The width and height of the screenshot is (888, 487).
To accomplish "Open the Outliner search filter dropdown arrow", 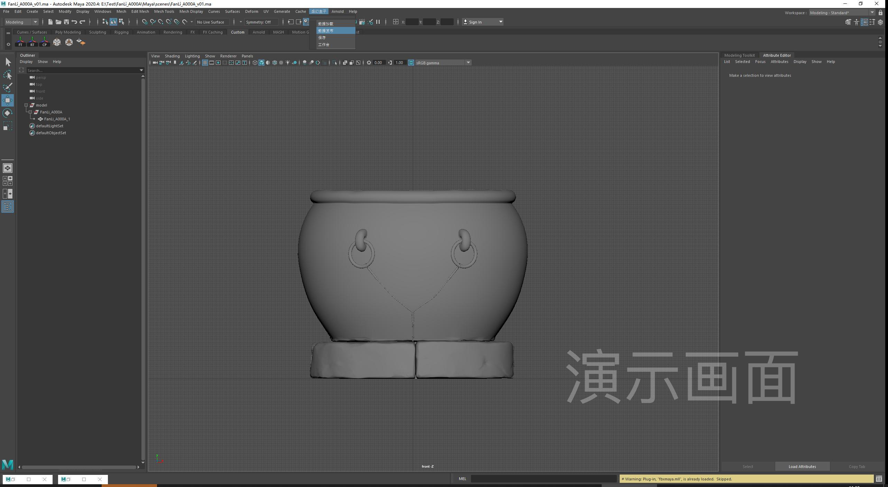I will [141, 70].
